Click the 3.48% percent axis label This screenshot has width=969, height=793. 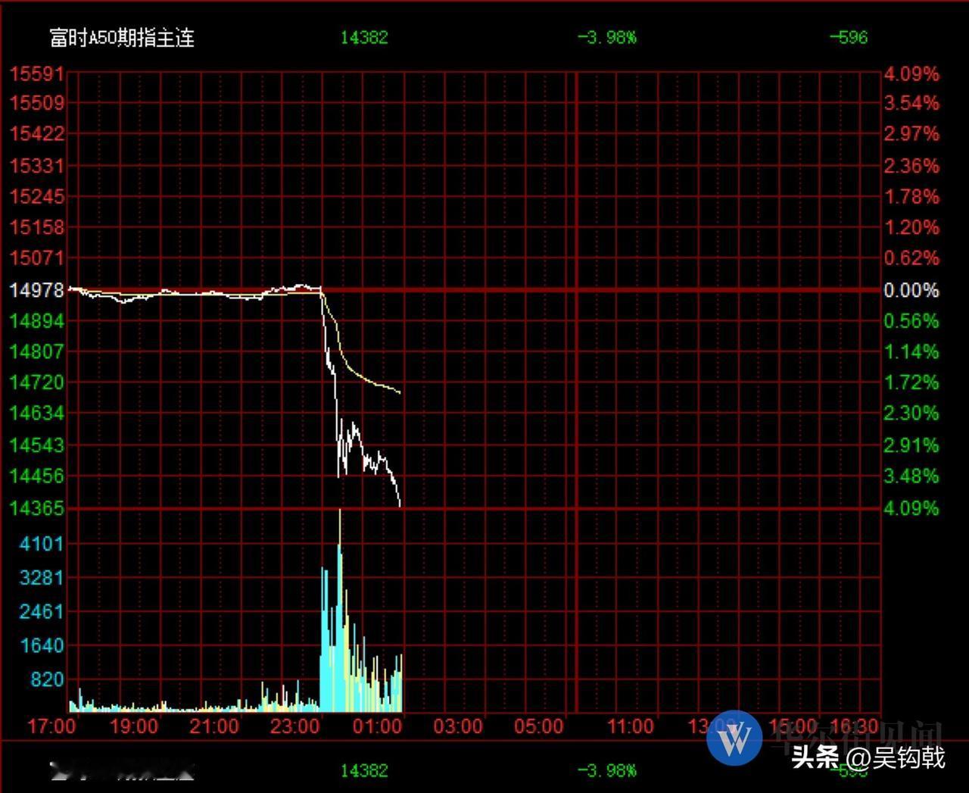point(911,476)
